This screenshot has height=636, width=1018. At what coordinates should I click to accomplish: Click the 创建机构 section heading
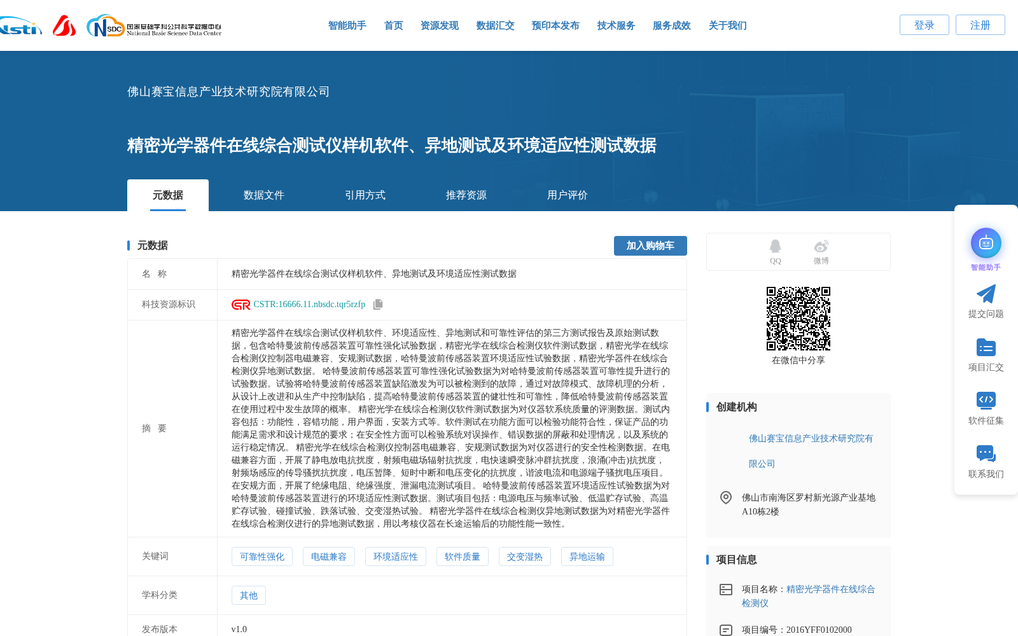[x=737, y=407]
